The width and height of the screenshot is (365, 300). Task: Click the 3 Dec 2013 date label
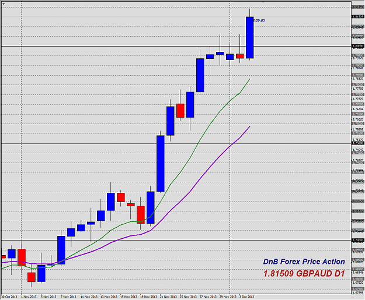[x=247, y=297]
